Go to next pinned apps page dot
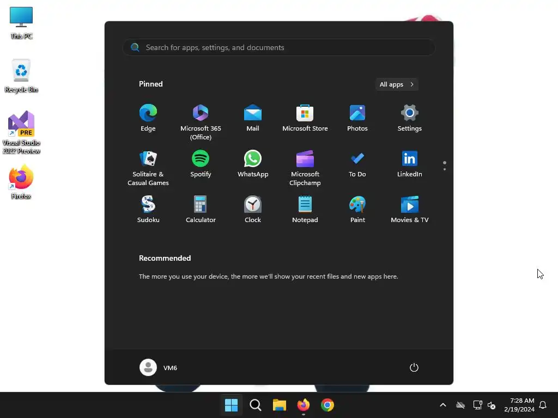 pos(445,169)
